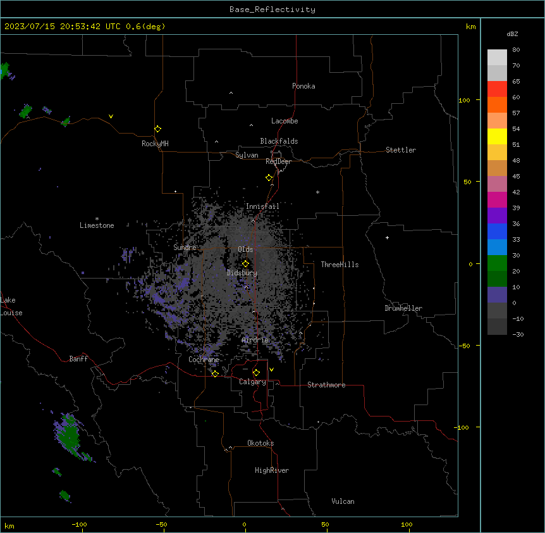Select the light gray 70-80 dBZ swatch
Viewport: 545px width, 533px height.
click(497, 58)
